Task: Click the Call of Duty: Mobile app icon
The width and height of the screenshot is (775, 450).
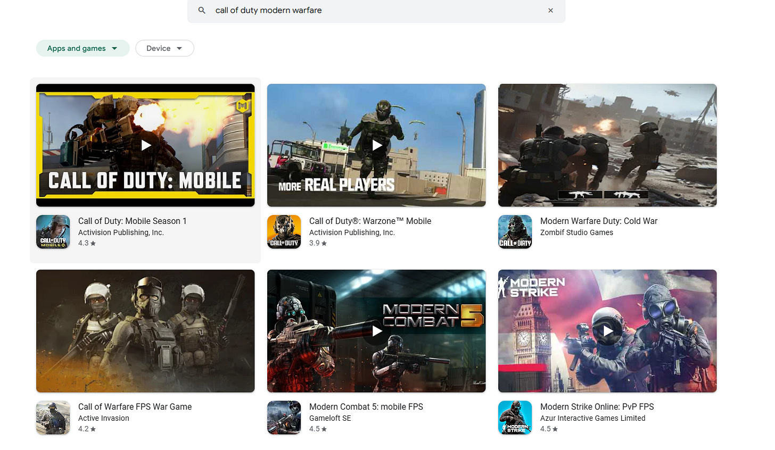Action: click(53, 232)
